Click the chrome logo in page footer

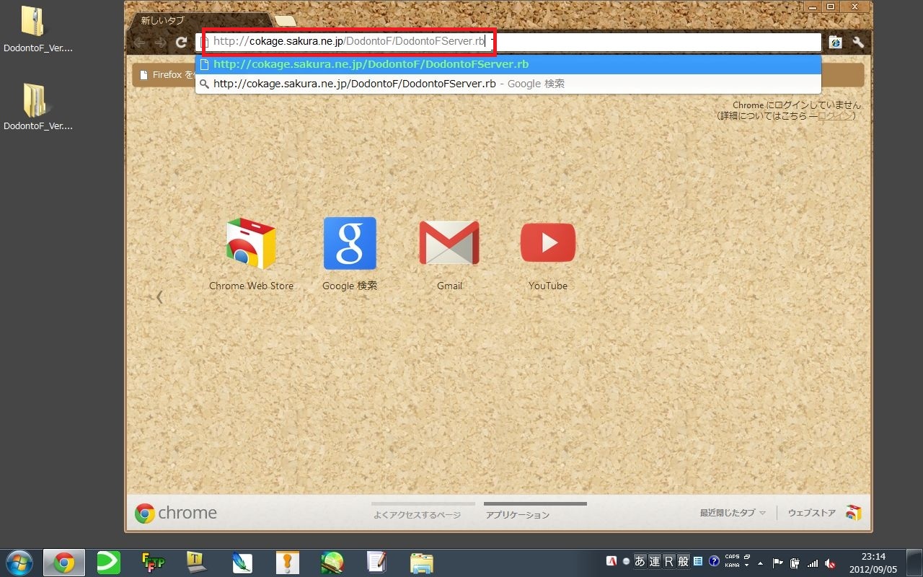[x=176, y=513]
